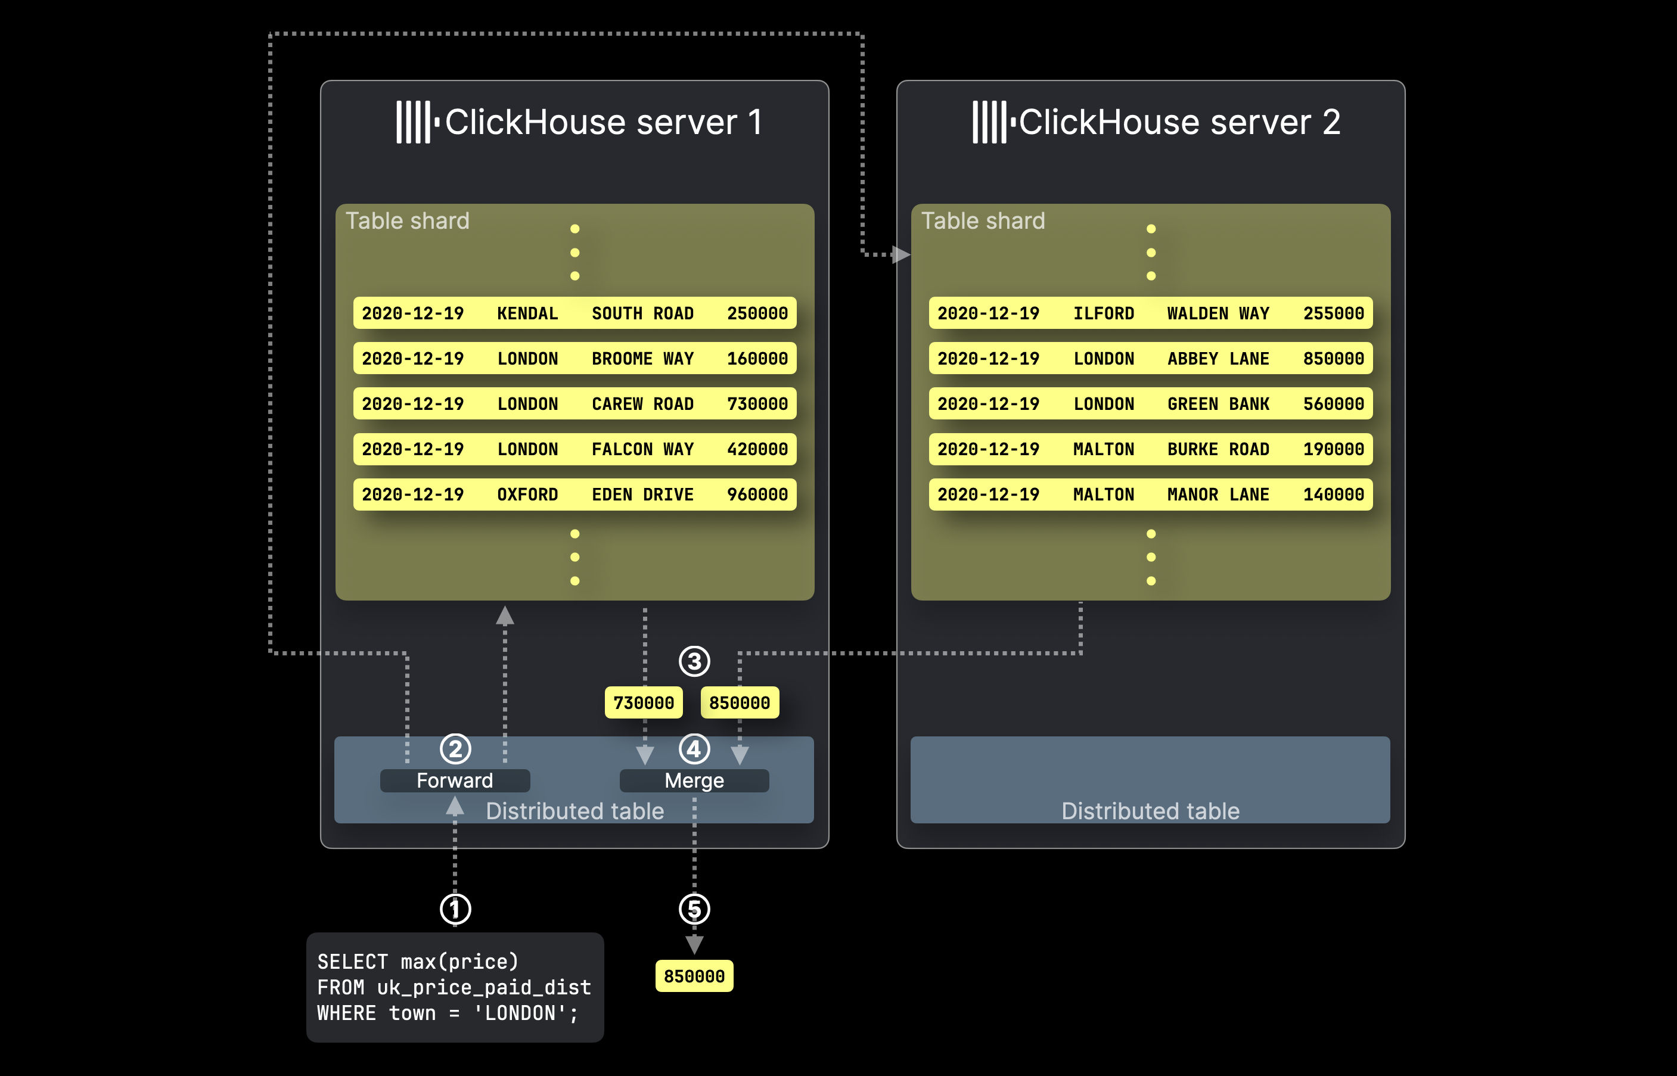Click the server 2 Distributed table label
The height and width of the screenshot is (1076, 1677).
[x=1150, y=811]
